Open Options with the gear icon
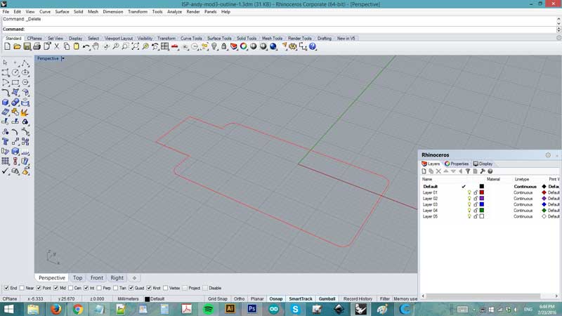The width and height of the screenshot is (562, 316). [x=293, y=46]
